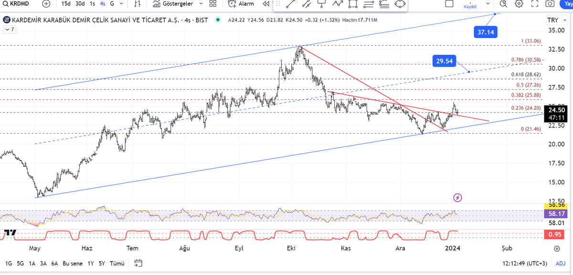Screen dimensions: 573x275
Task: Switch to the G daily timeframe
Action: 112,3
